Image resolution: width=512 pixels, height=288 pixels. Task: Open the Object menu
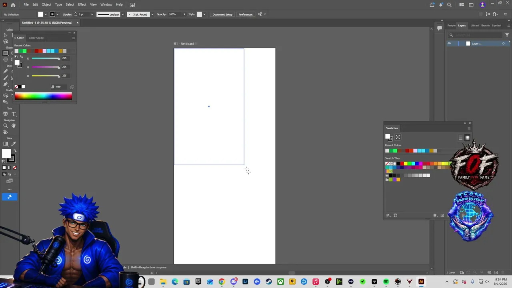46,5
